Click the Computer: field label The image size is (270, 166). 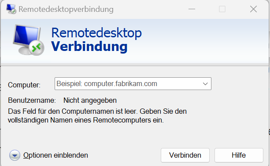point(24,85)
